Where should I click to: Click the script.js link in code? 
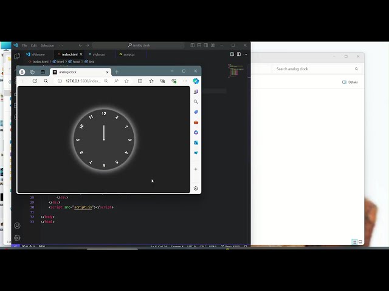[83, 207]
